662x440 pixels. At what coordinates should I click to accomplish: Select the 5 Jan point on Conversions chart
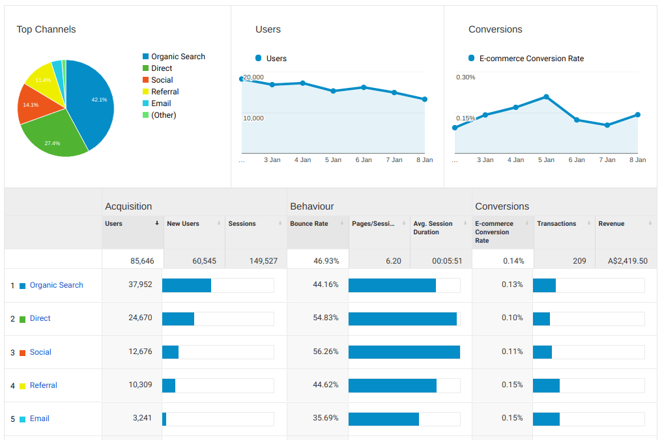pos(546,97)
